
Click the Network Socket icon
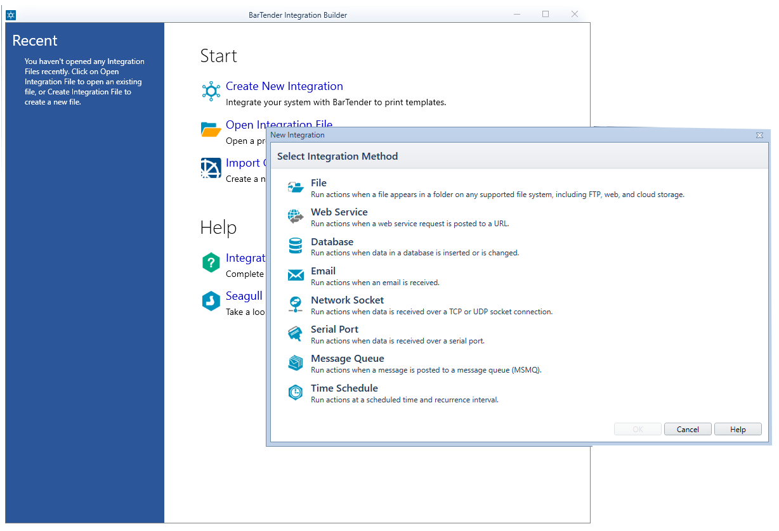[x=296, y=305]
